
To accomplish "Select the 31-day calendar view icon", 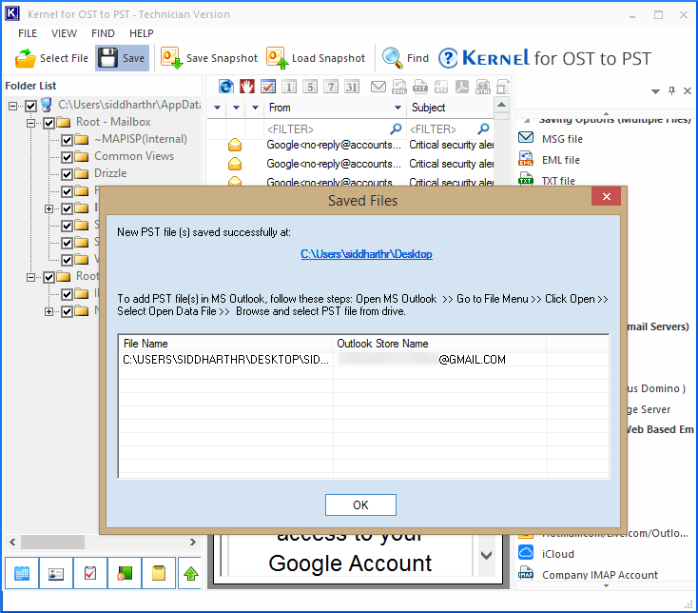I will 352,87.
